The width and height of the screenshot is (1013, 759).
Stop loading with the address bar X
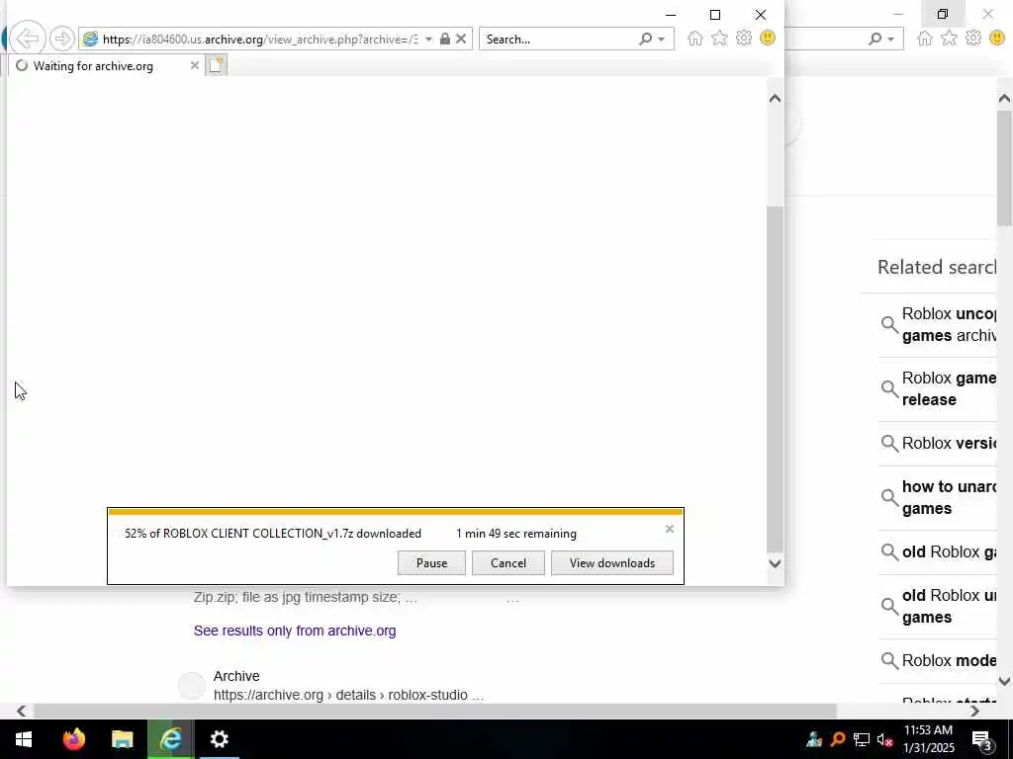coord(461,39)
